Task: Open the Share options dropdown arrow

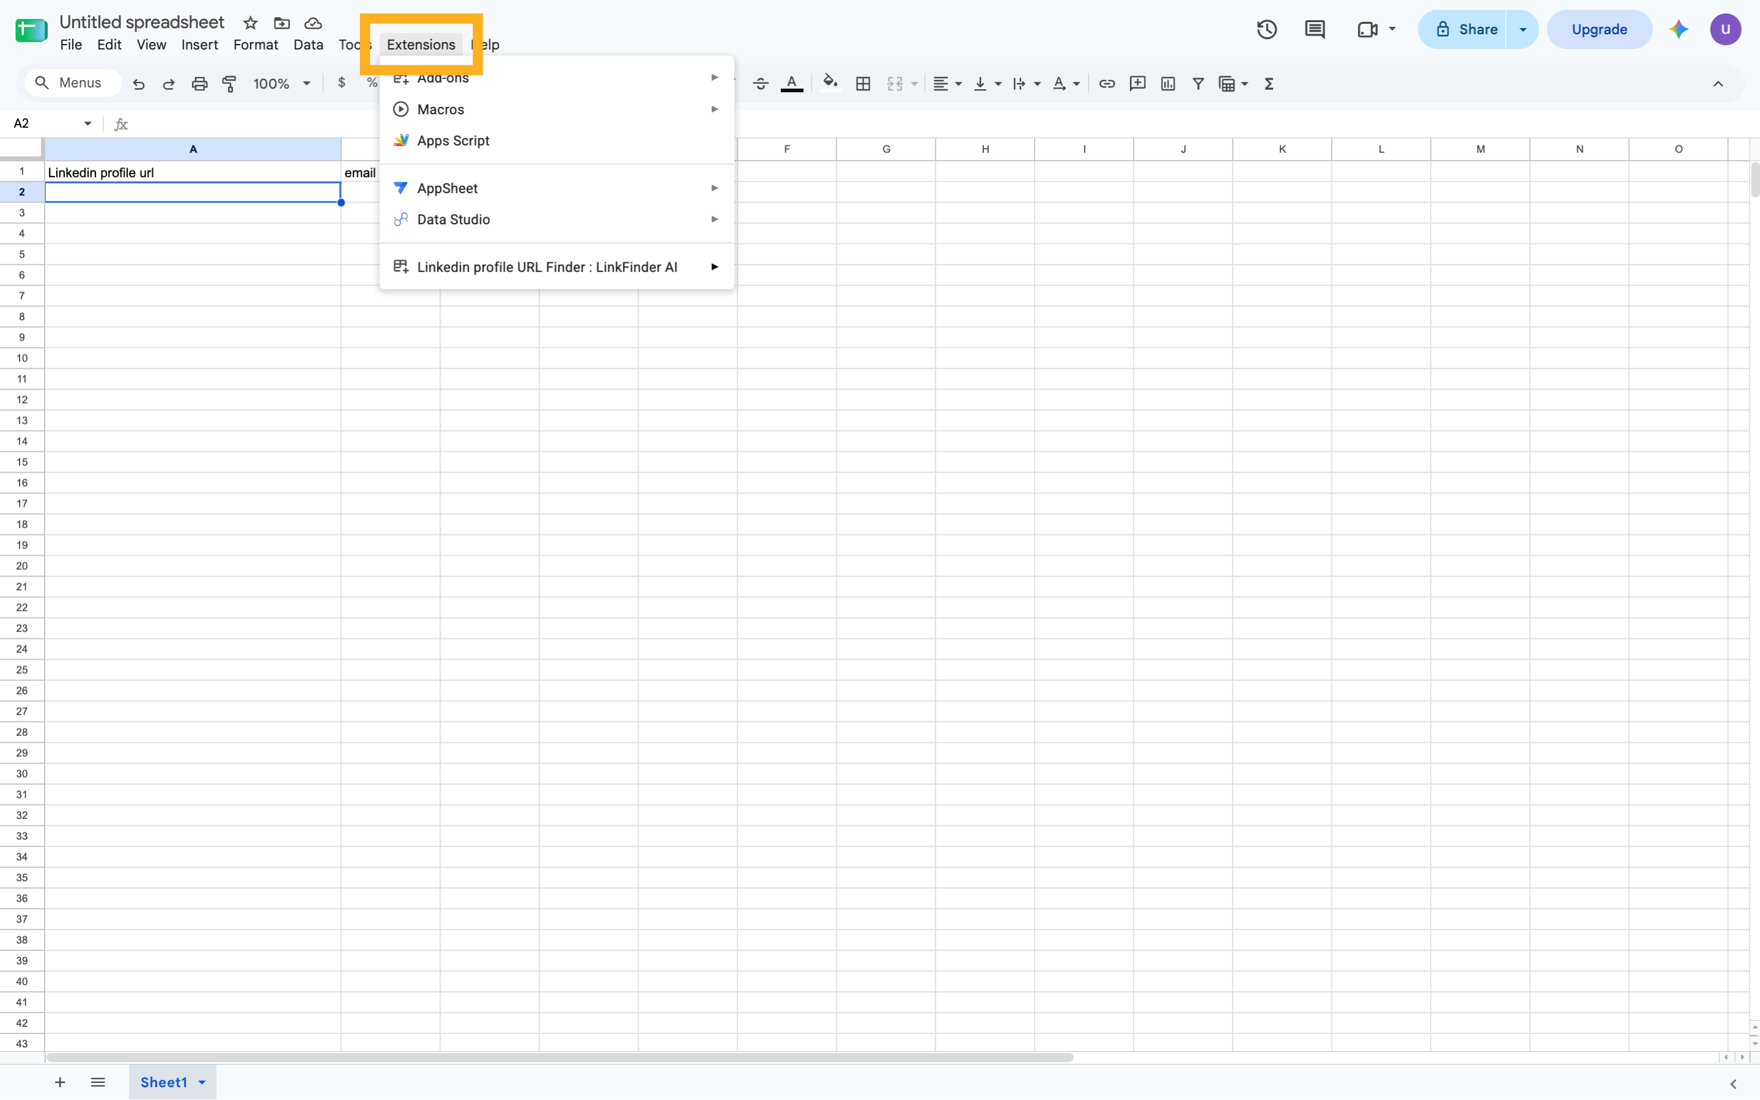Action: point(1523,29)
